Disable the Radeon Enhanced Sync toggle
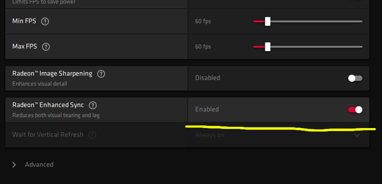382x184 pixels. 355,110
